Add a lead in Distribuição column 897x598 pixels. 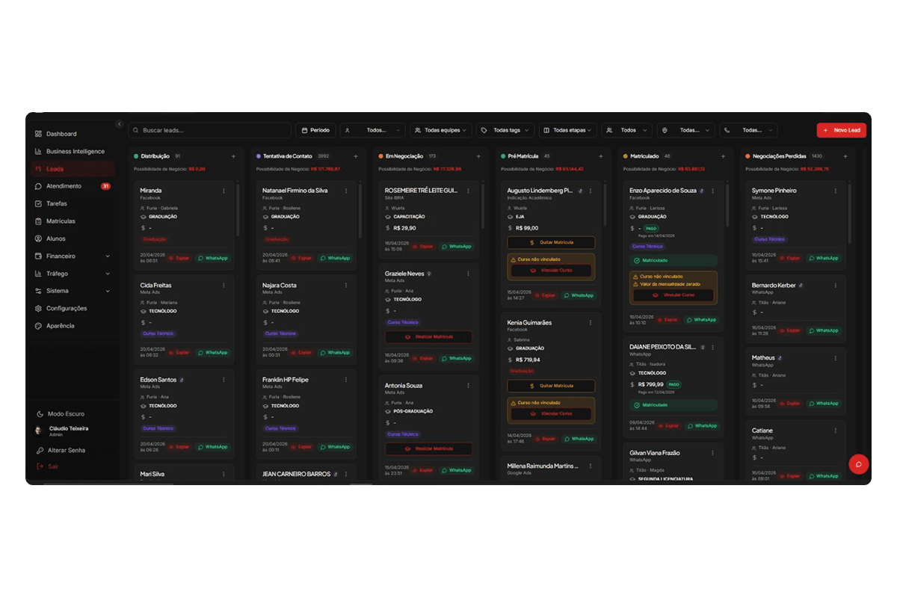[x=233, y=156]
